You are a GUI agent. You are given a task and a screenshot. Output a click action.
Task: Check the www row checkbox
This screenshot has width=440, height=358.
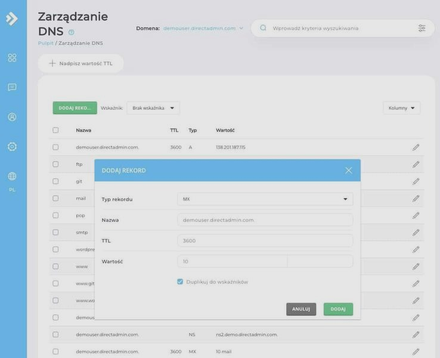[x=55, y=266]
